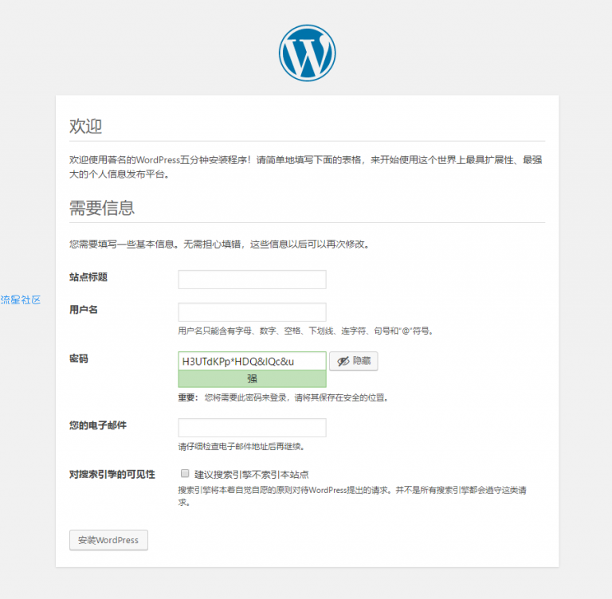Click the 对搜索引擎的可见性 label
612x599 pixels.
pos(112,474)
